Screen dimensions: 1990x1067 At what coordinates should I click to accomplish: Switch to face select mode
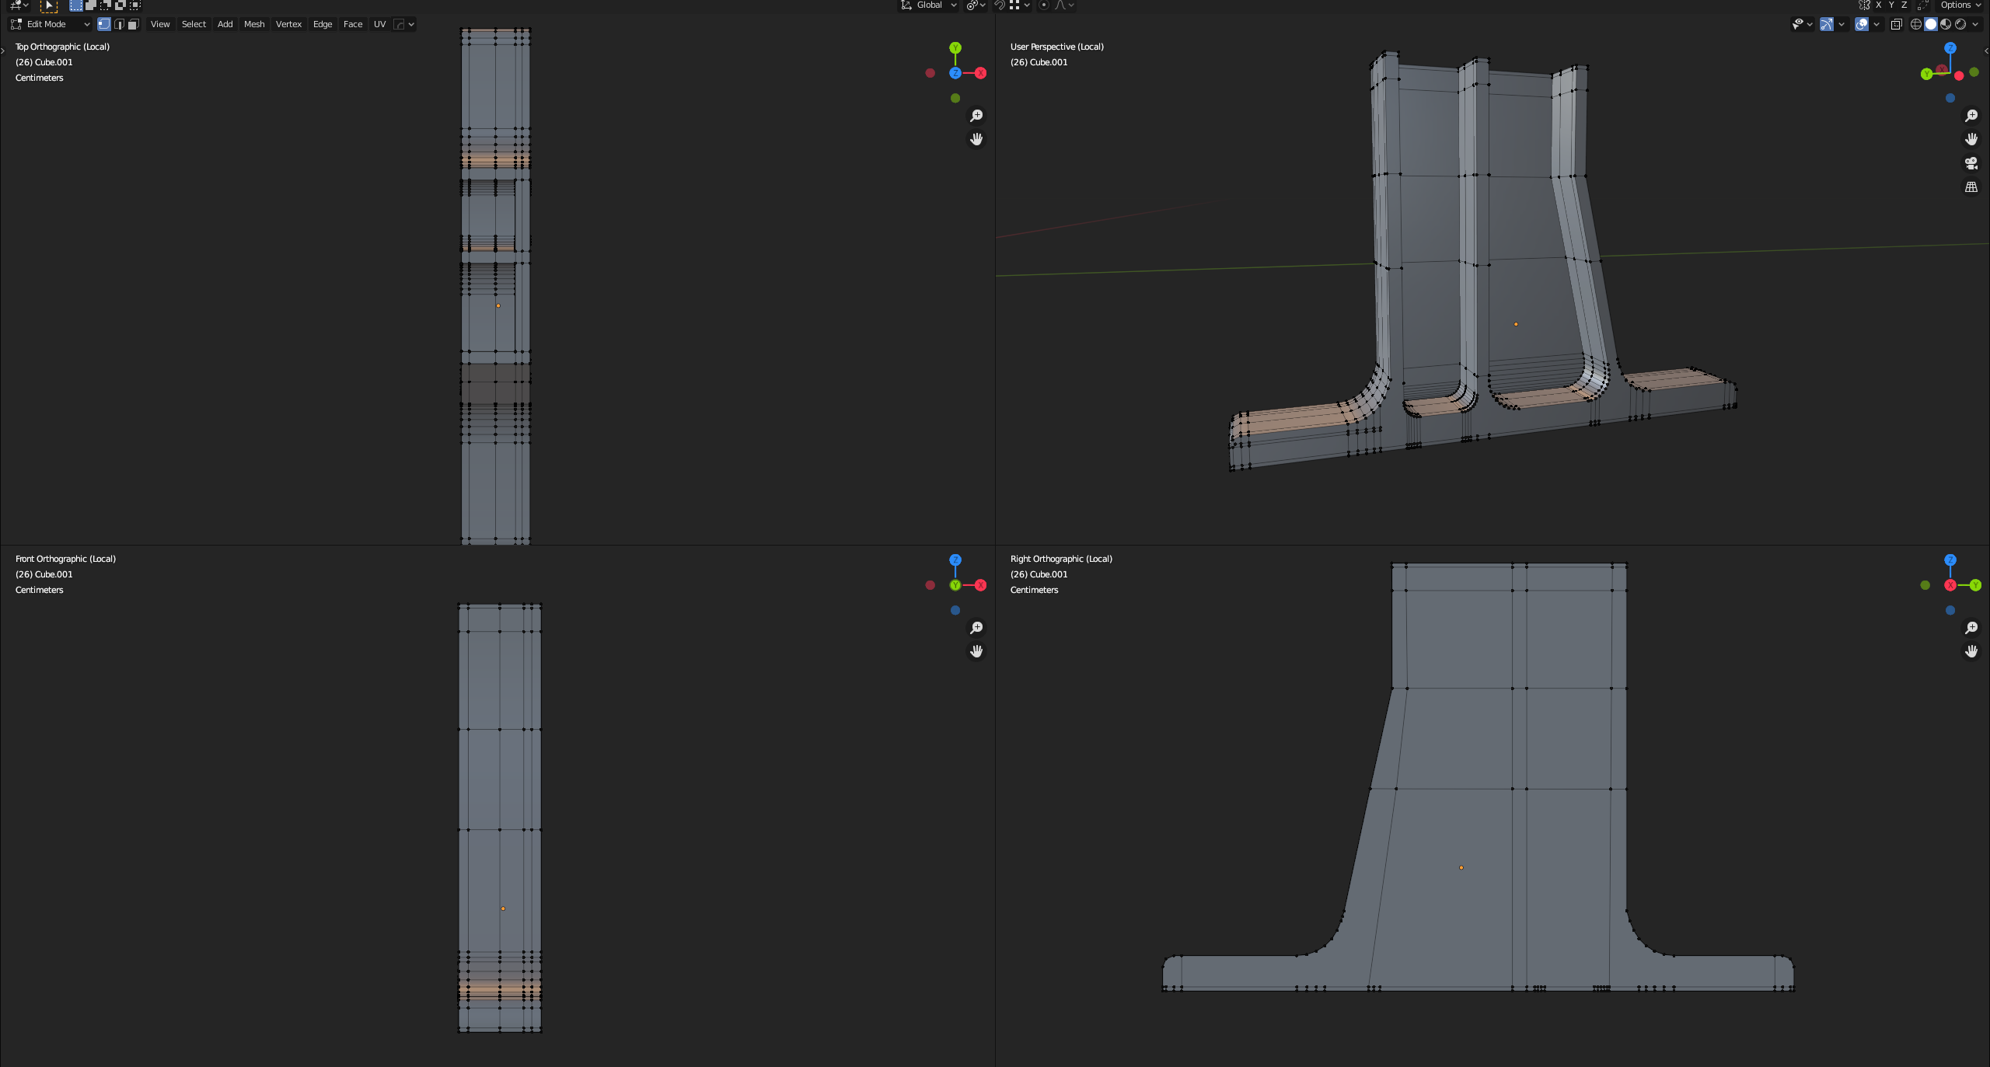pos(134,24)
